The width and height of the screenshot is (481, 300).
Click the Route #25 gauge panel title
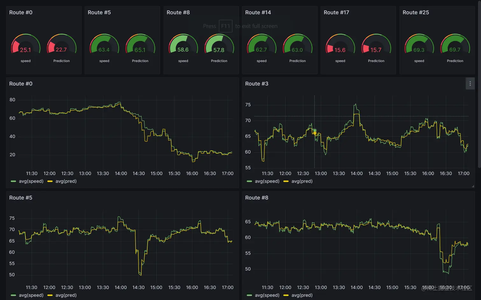tap(416, 12)
